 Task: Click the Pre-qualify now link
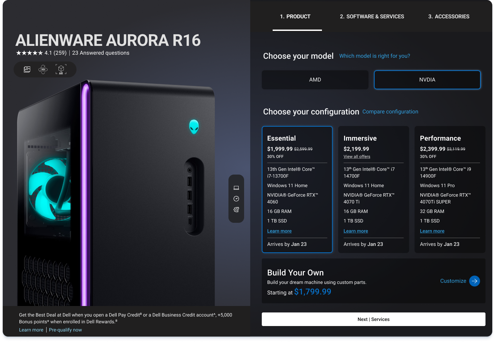tap(65, 330)
